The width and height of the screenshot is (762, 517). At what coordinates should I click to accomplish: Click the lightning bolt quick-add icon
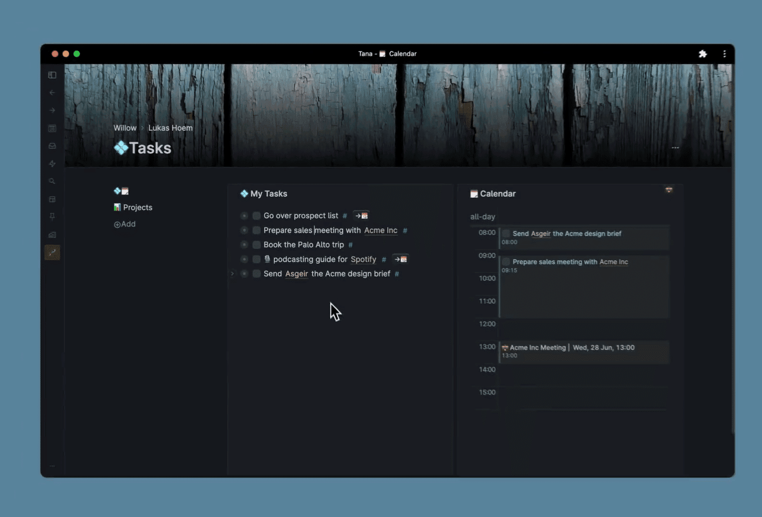coord(52,164)
